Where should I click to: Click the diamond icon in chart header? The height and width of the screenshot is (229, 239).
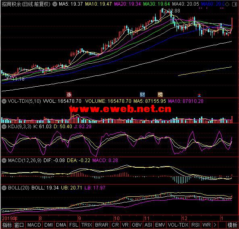[227, 4]
